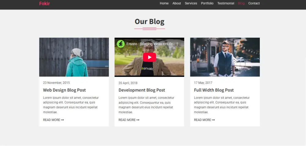Click the date 20 April, 2018
Image resolution: width=306 pixels, height=146 pixels.
click(128, 83)
